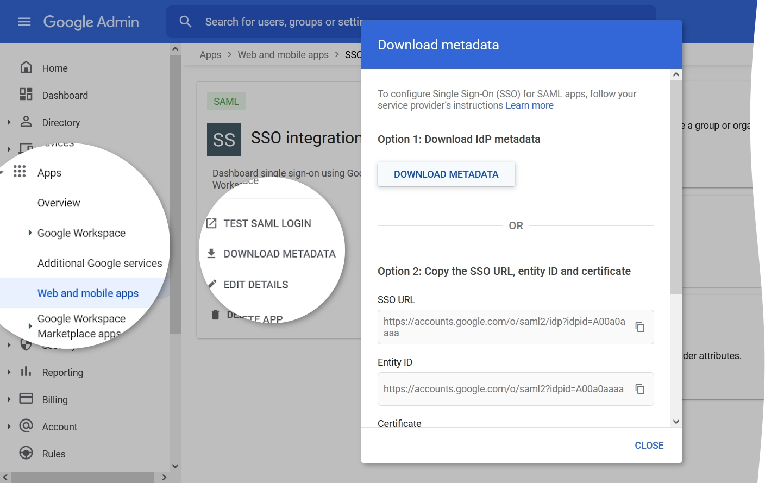This screenshot has width=765, height=483.
Task: Click DOWNLOAD METADATA in app panel
Action: (x=279, y=254)
